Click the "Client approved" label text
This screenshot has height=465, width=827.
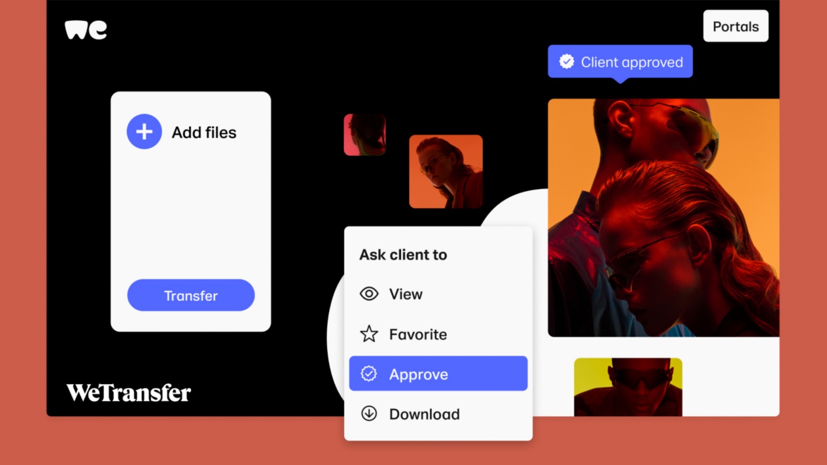(x=631, y=62)
